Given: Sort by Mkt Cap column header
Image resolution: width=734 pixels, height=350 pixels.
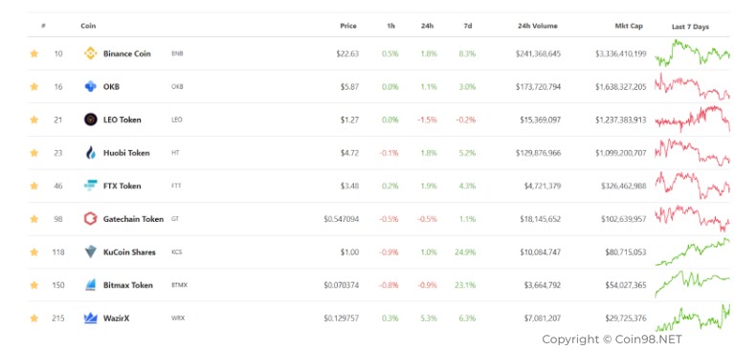Looking at the screenshot, I should [629, 26].
